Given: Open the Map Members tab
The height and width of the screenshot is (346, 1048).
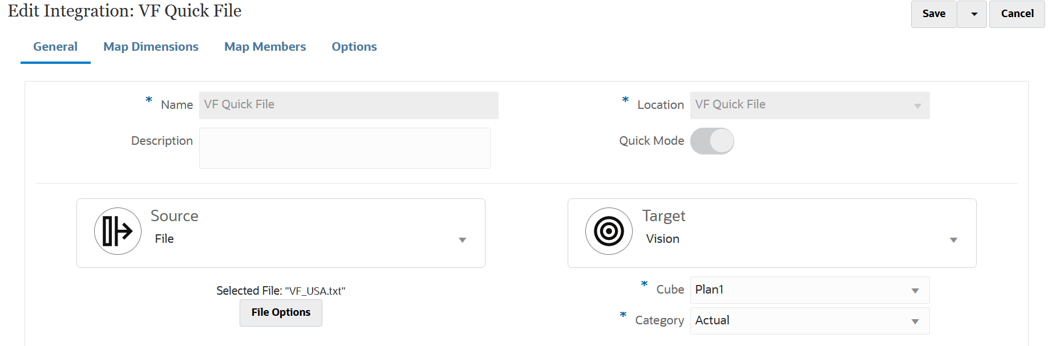Looking at the screenshot, I should pyautogui.click(x=265, y=47).
